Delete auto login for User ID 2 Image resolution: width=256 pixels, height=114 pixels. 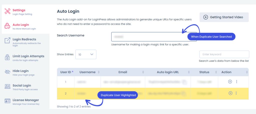[230, 93]
